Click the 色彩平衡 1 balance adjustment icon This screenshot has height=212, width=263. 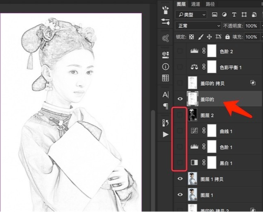194,67
